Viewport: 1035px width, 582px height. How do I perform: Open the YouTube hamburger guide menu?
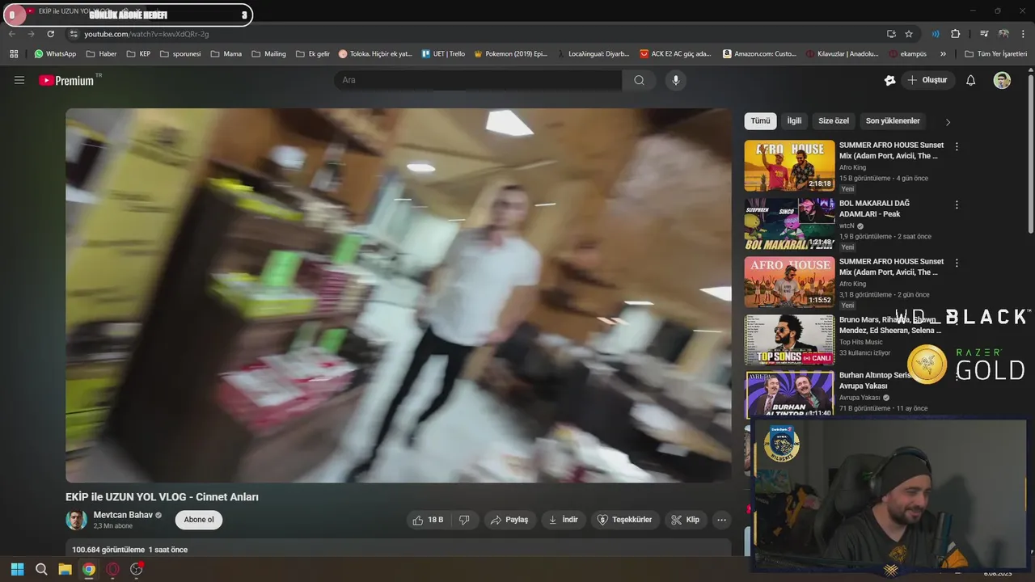point(19,80)
